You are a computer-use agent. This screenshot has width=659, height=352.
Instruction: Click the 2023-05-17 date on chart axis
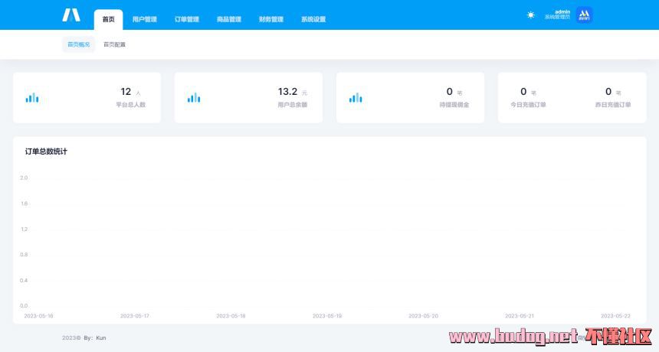[135, 316]
